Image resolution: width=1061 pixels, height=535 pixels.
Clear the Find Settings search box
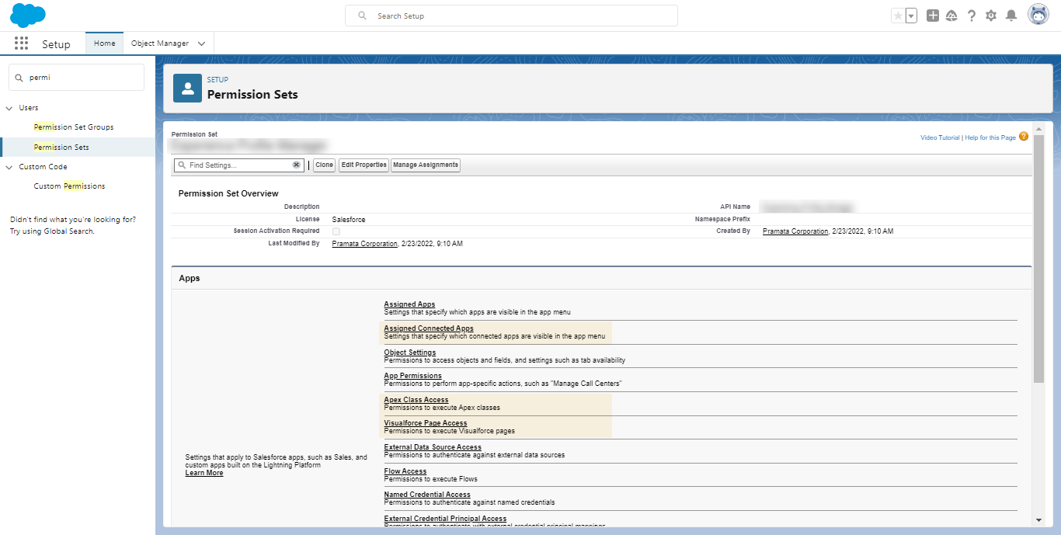coord(296,165)
